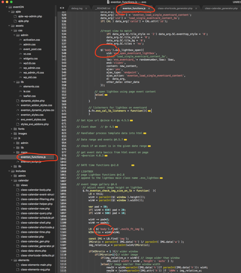
Task: Click the '// LIGHTBOX' comment on line 1060
Action: (x=85, y=172)
